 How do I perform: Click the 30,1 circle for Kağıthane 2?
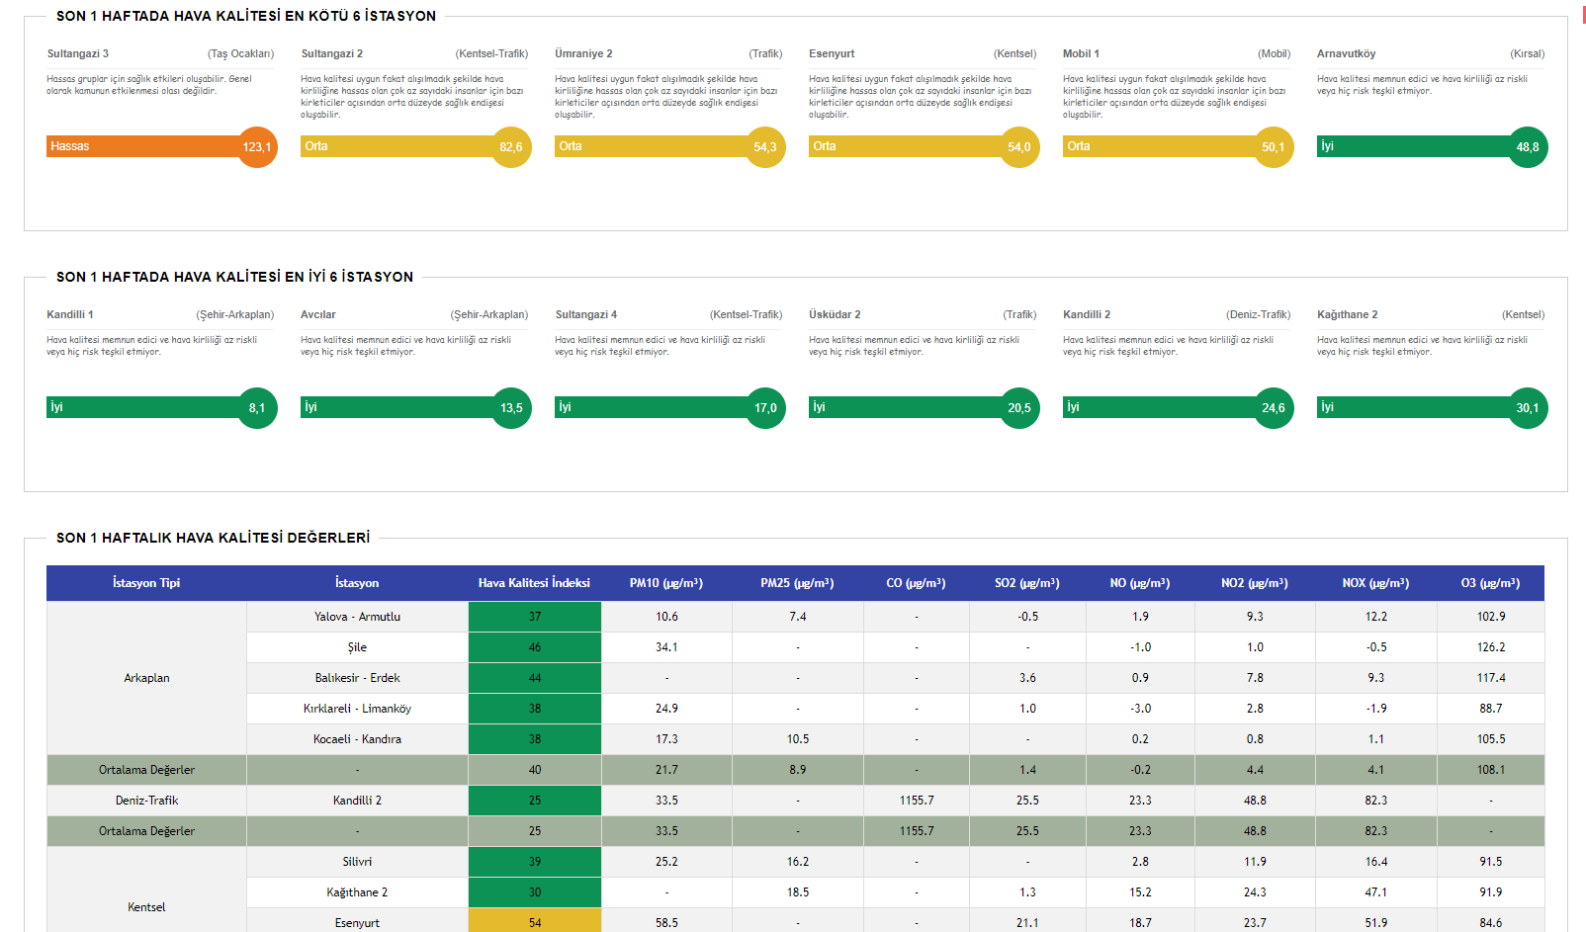click(x=1528, y=408)
